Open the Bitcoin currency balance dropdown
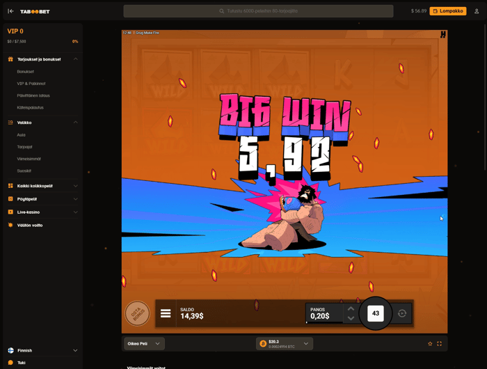Image resolution: width=487 pixels, height=369 pixels. pos(285,343)
